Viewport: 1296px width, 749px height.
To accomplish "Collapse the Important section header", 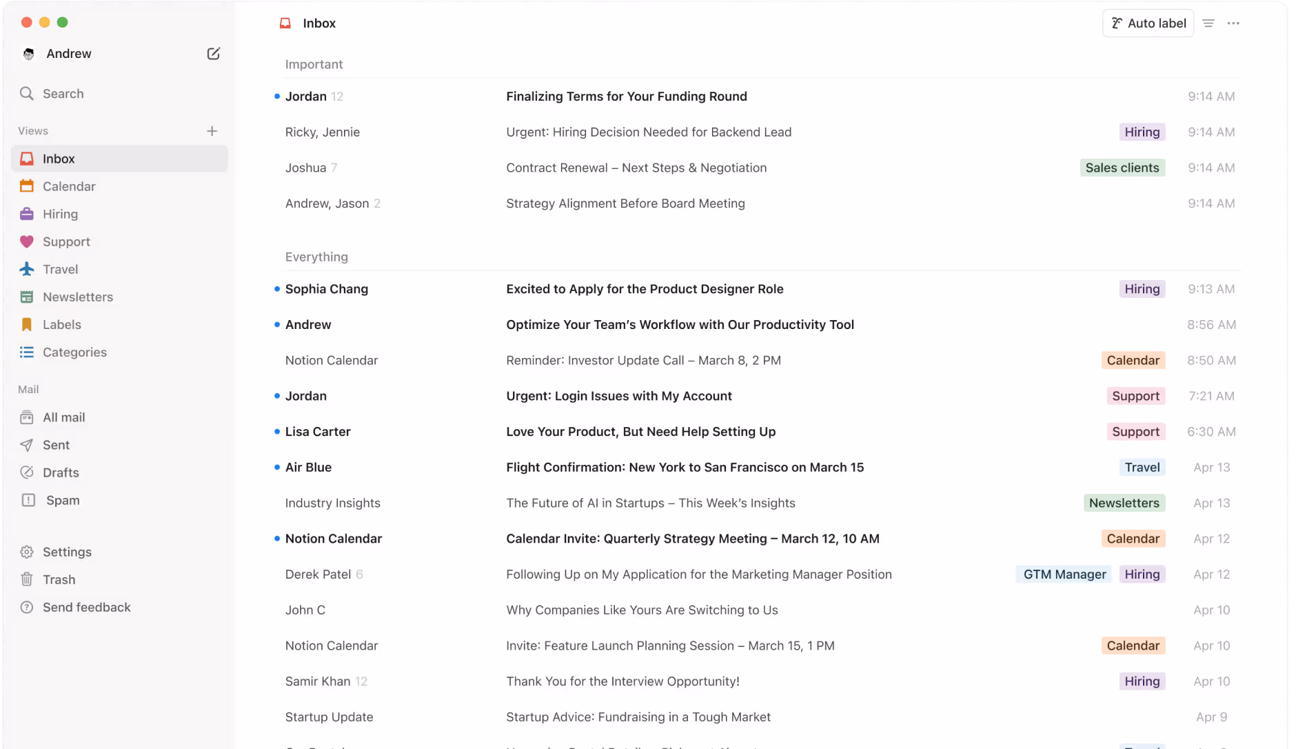I will [314, 64].
